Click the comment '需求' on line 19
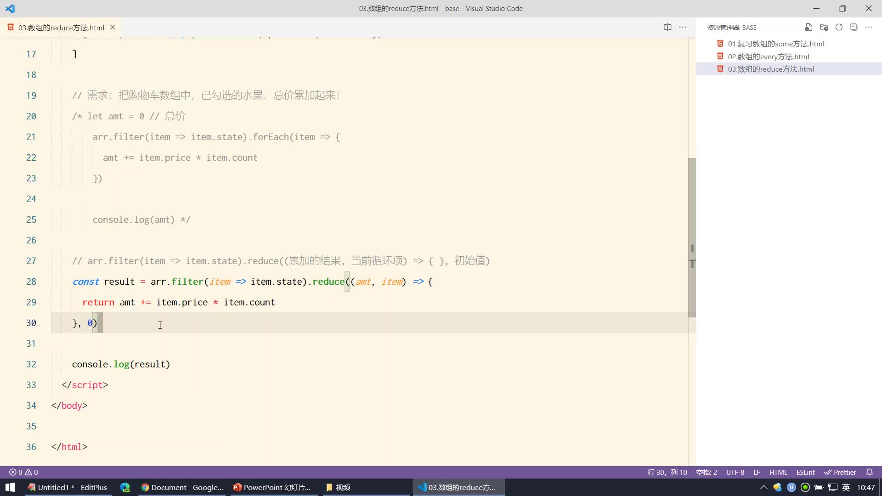 [98, 95]
